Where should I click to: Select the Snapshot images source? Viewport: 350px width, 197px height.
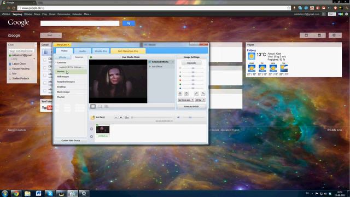point(71,82)
